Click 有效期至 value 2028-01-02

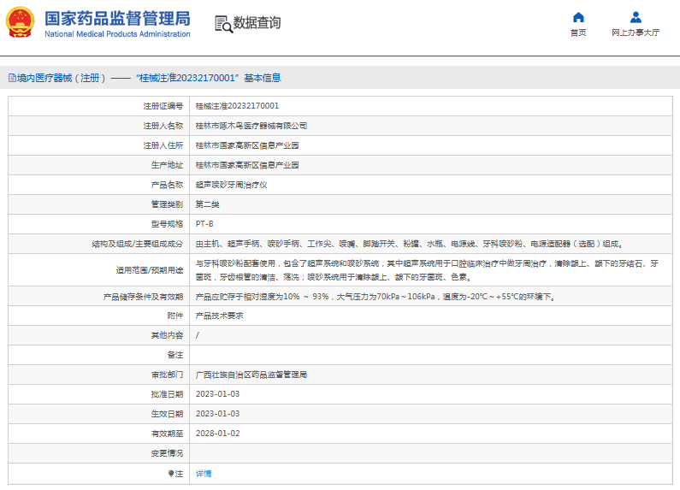pos(217,434)
